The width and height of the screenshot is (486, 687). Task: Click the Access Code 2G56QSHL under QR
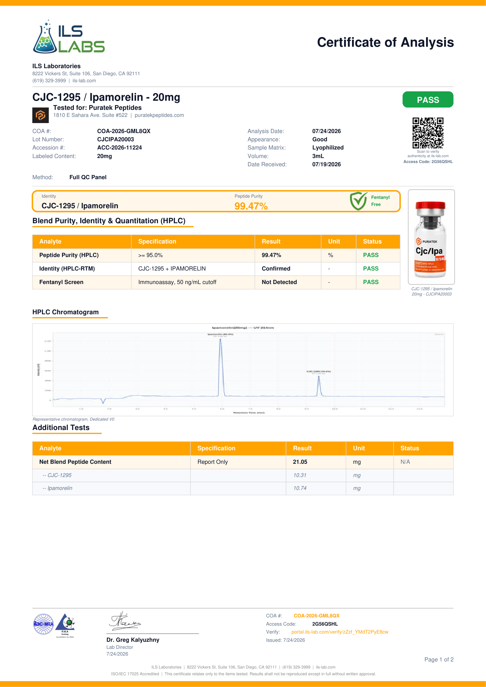pyautogui.click(x=428, y=162)
